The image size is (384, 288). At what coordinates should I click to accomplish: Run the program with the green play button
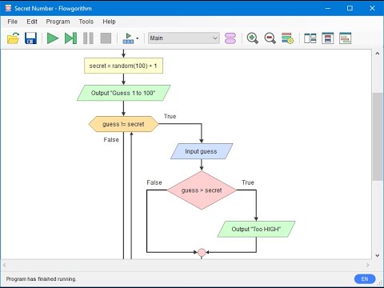pos(53,38)
